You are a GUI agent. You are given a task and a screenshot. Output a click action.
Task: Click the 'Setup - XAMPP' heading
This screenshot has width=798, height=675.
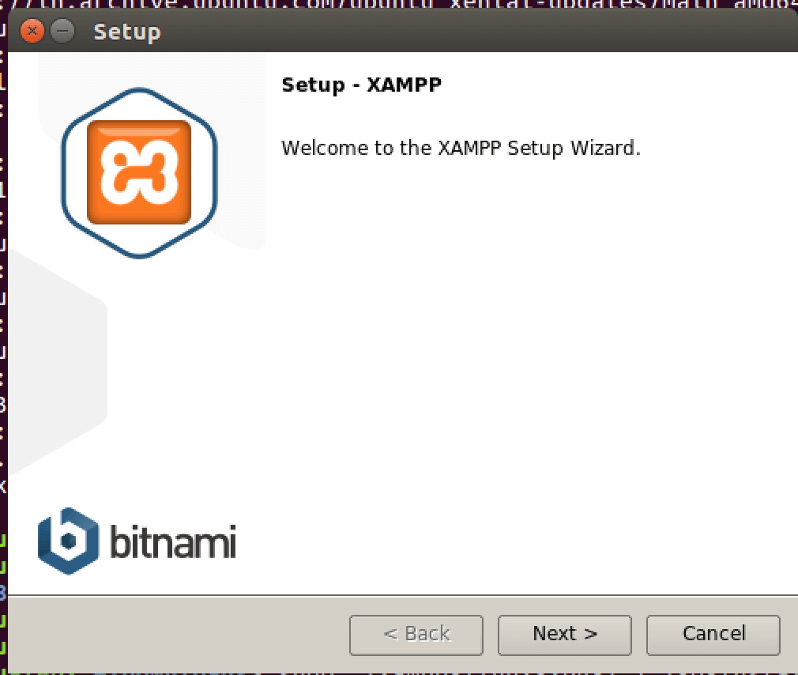point(361,85)
